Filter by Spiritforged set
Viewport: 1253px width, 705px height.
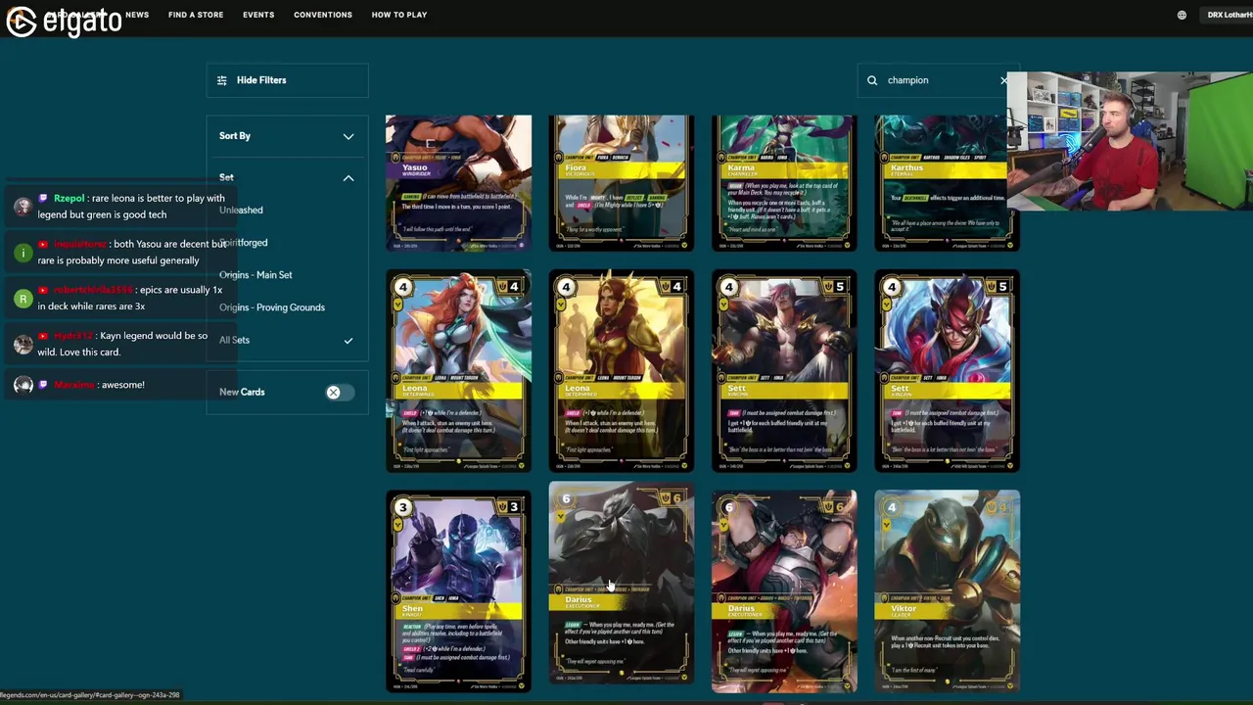[x=243, y=242]
